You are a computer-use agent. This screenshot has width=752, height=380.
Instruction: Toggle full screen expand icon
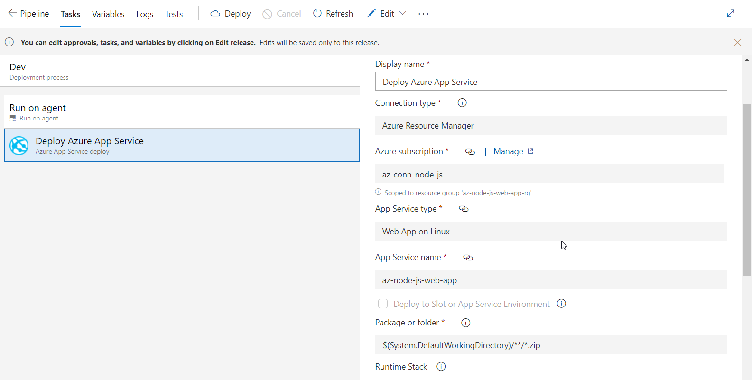tap(731, 13)
